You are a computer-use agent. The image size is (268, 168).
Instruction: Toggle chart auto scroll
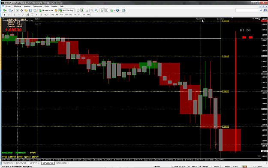pyautogui.click(x=102, y=10)
